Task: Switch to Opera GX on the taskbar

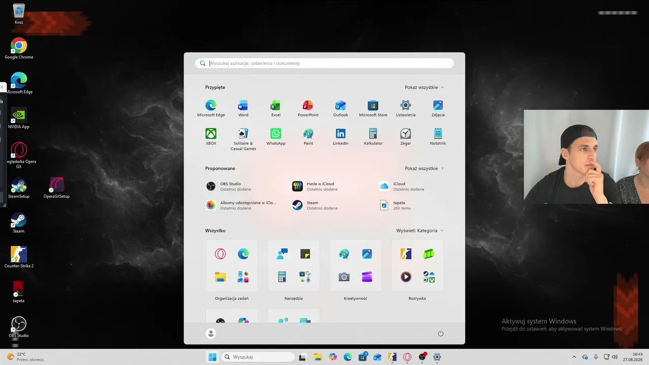Action: (407, 357)
